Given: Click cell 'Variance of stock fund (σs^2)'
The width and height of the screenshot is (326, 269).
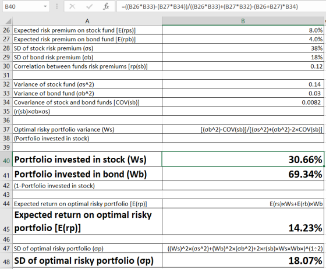Looking at the screenshot, I should (x=87, y=84).
